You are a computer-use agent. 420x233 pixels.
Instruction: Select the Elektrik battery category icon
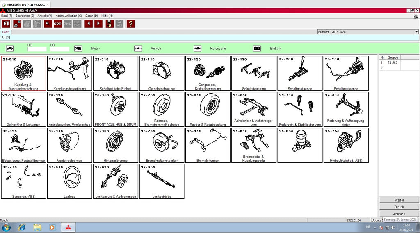pyautogui.click(x=257, y=48)
